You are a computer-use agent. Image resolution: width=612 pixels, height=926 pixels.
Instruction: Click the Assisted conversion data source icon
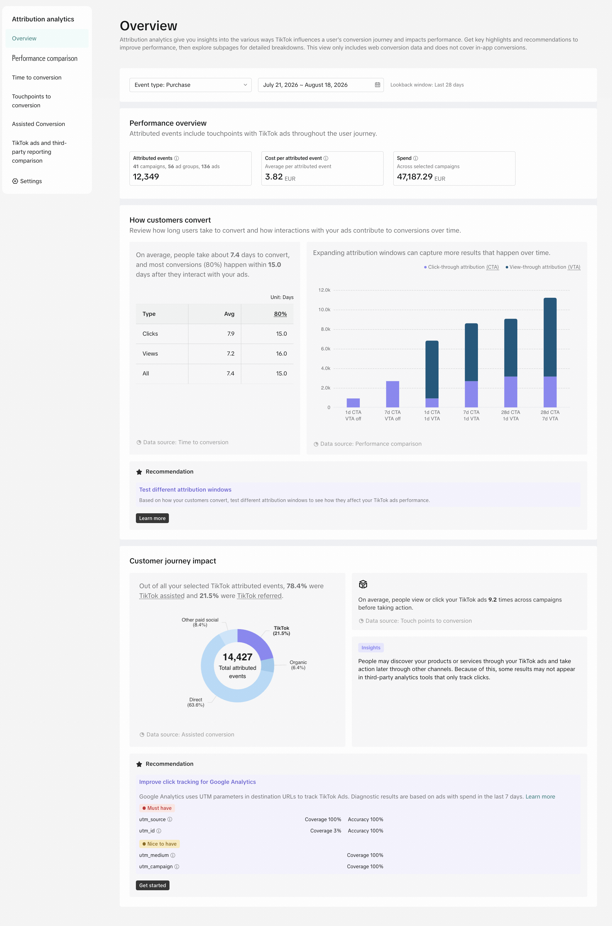coord(142,735)
